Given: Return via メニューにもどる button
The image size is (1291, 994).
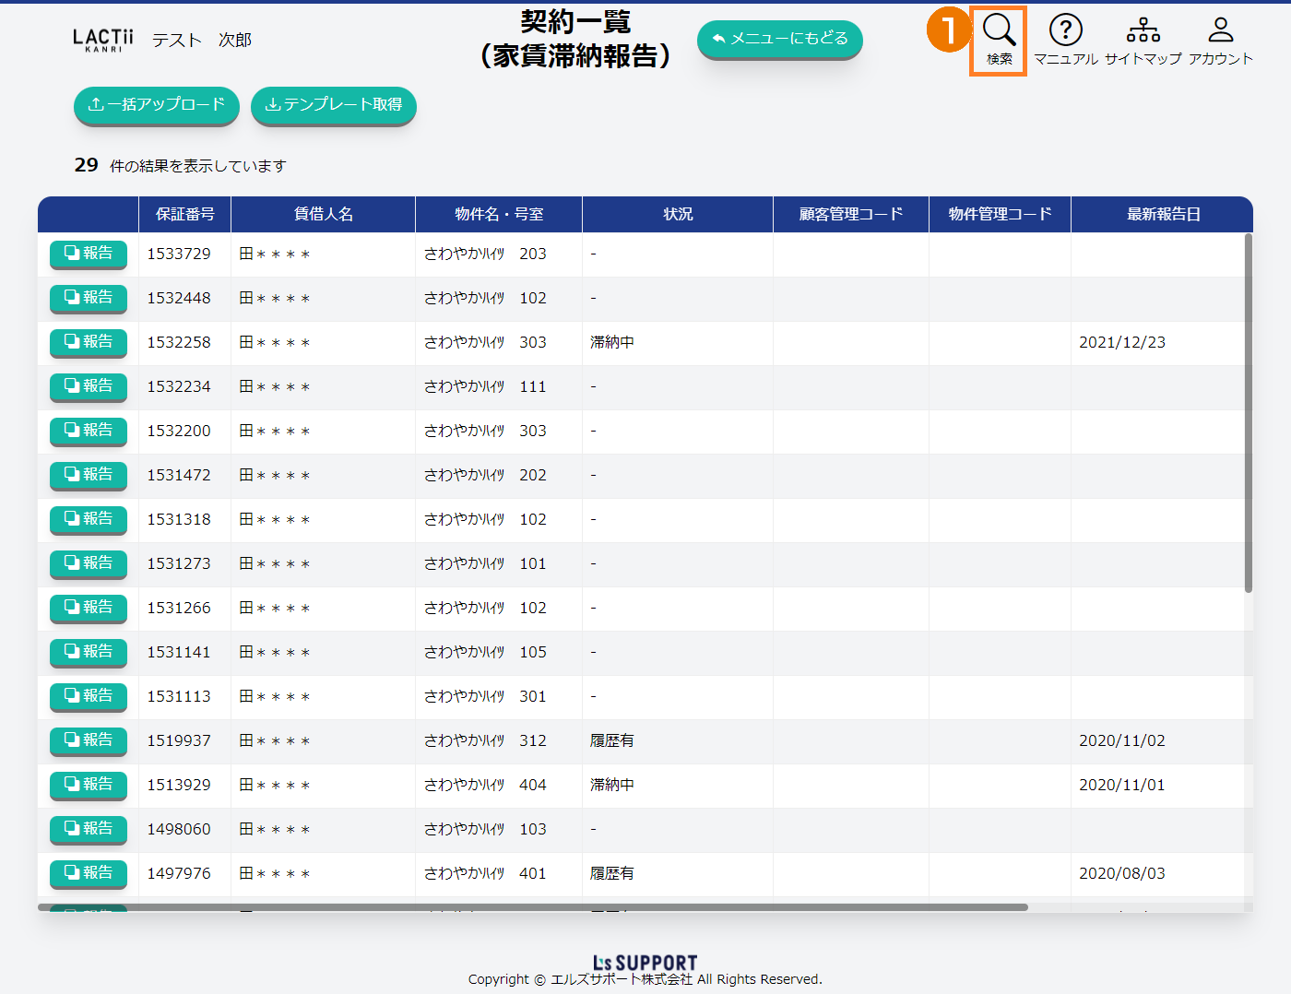Looking at the screenshot, I should click(779, 39).
